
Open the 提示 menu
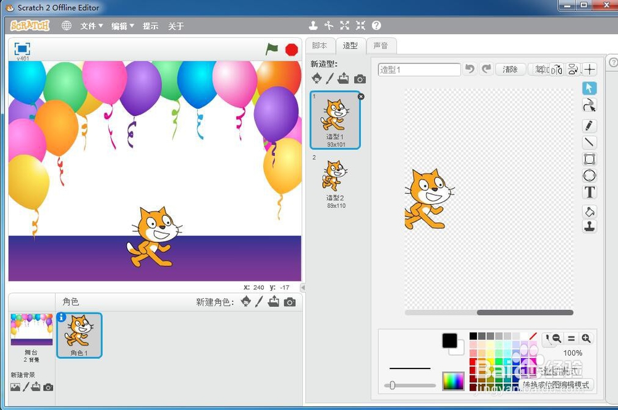[x=150, y=26]
